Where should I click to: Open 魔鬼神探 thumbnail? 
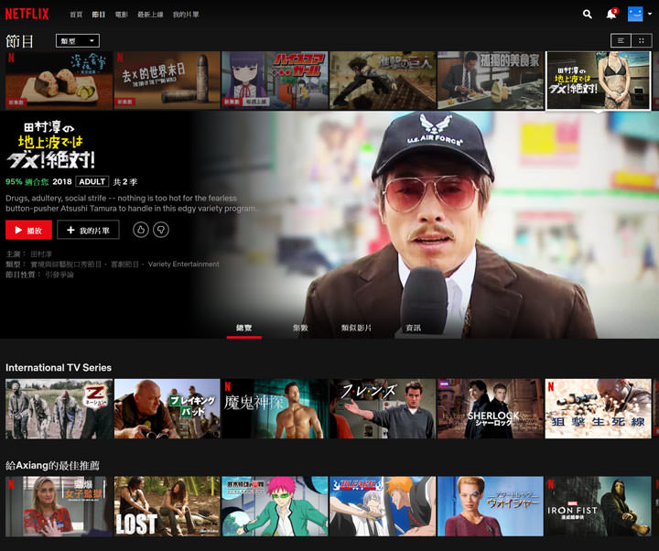(x=275, y=409)
